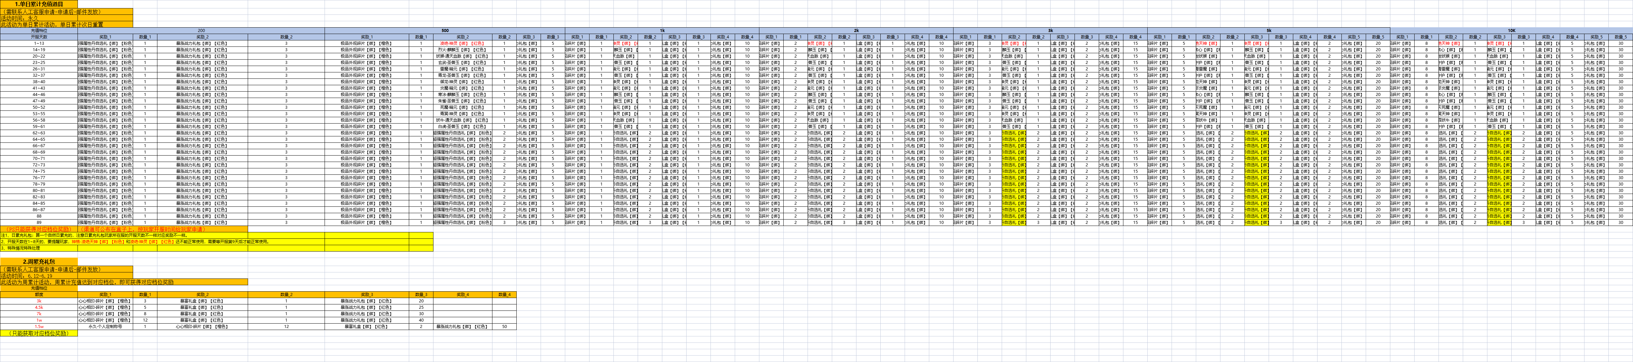Click the 2k tier header cell

click(856, 30)
